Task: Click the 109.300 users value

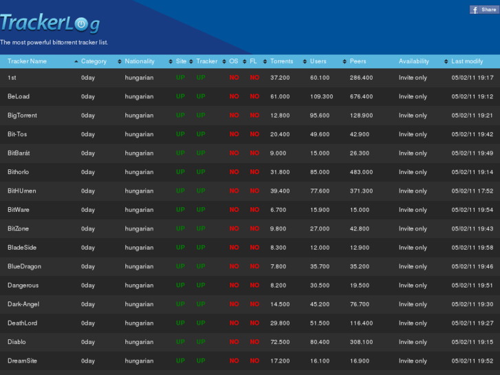Action: [321, 96]
